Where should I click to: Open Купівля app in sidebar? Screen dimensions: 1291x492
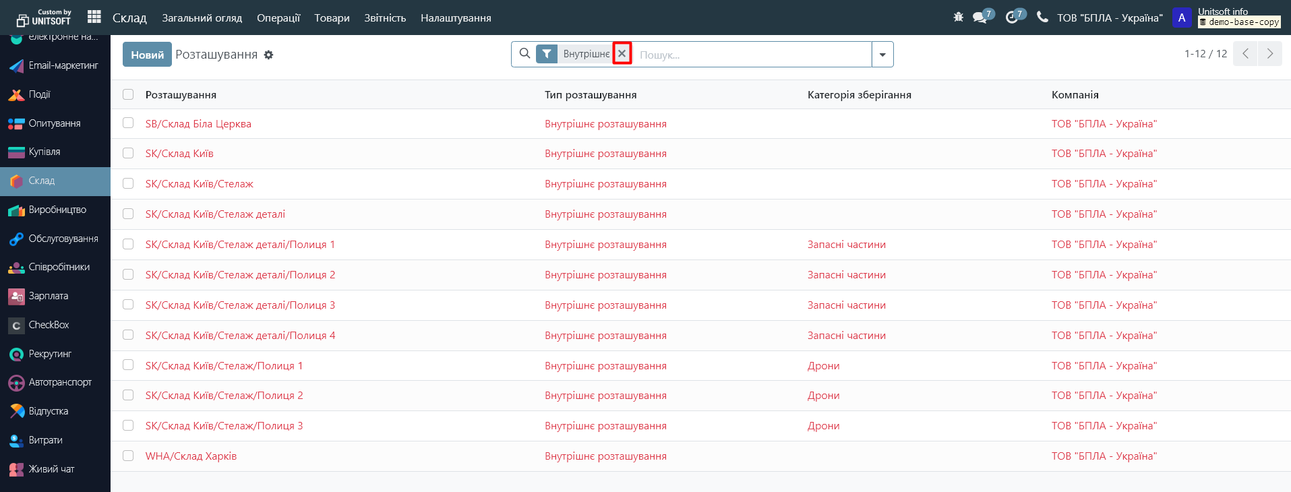tap(55, 152)
